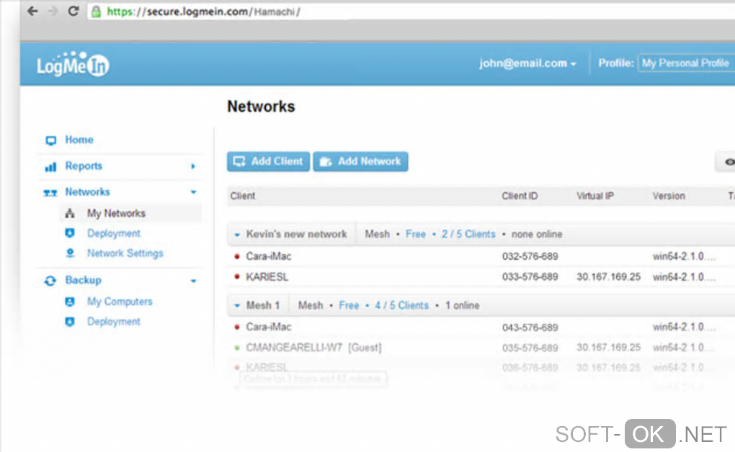The image size is (735, 452).
Task: Click Client ID 035-576-689
Action: (x=530, y=348)
